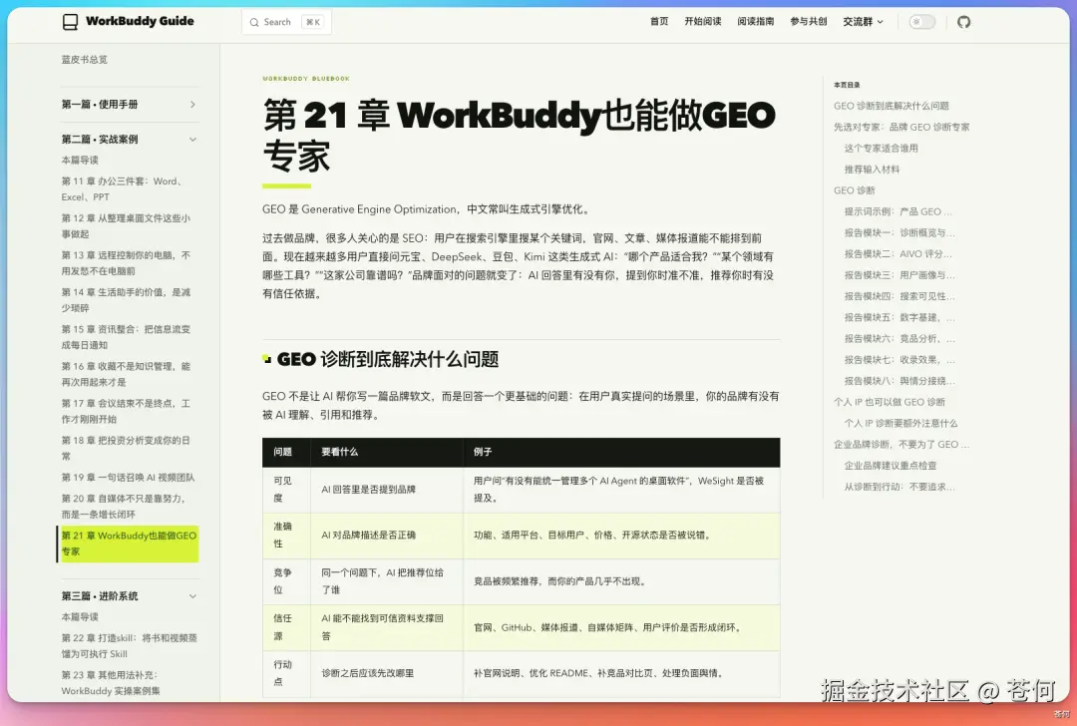Jump to 报告模块五：数字基建 outline entry
This screenshot has height=726, width=1077.
[x=899, y=318]
